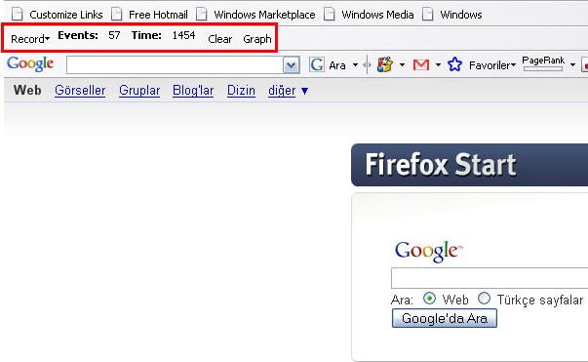Image resolution: width=588 pixels, height=362 pixels.
Task: Open the Customize Links bookmark page icon
Action: point(17,15)
